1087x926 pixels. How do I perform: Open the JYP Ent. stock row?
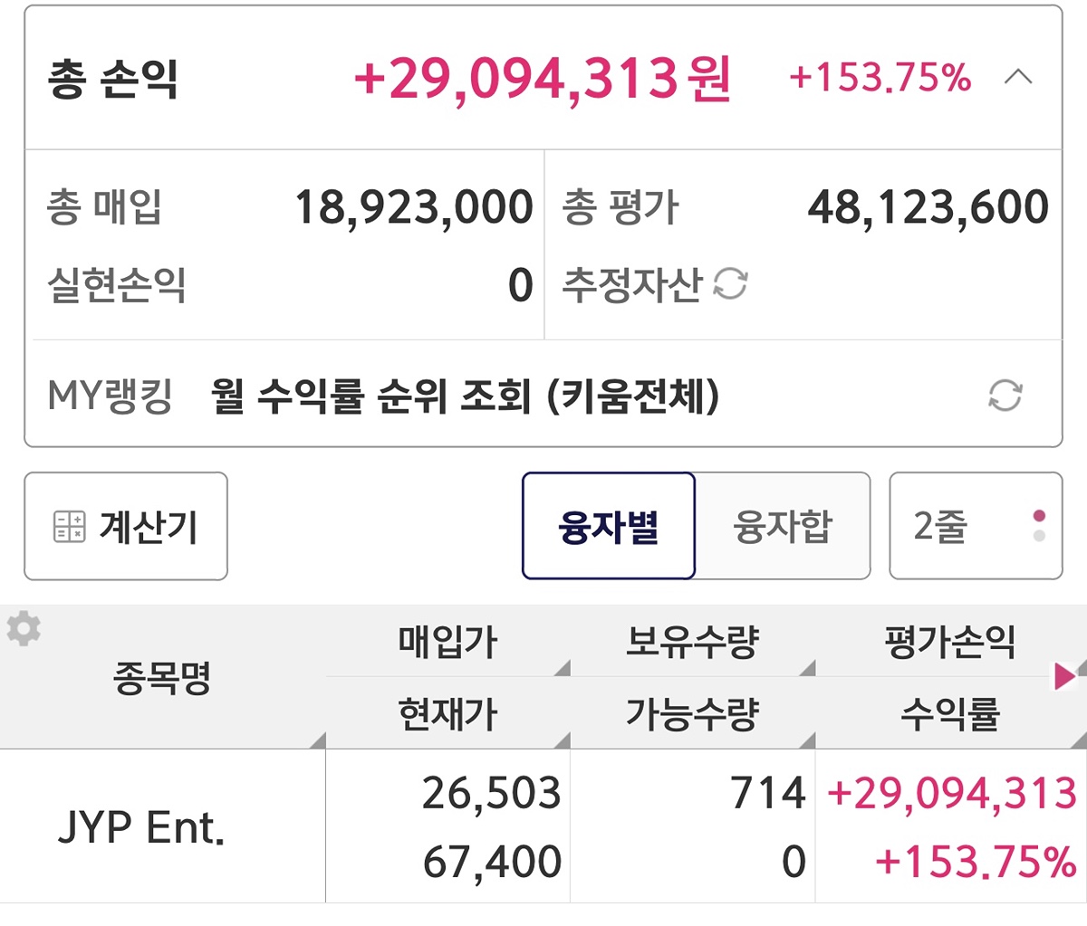[x=141, y=826]
